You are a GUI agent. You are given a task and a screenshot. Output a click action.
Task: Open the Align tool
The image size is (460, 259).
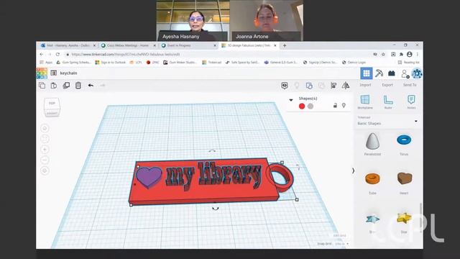[333, 86]
